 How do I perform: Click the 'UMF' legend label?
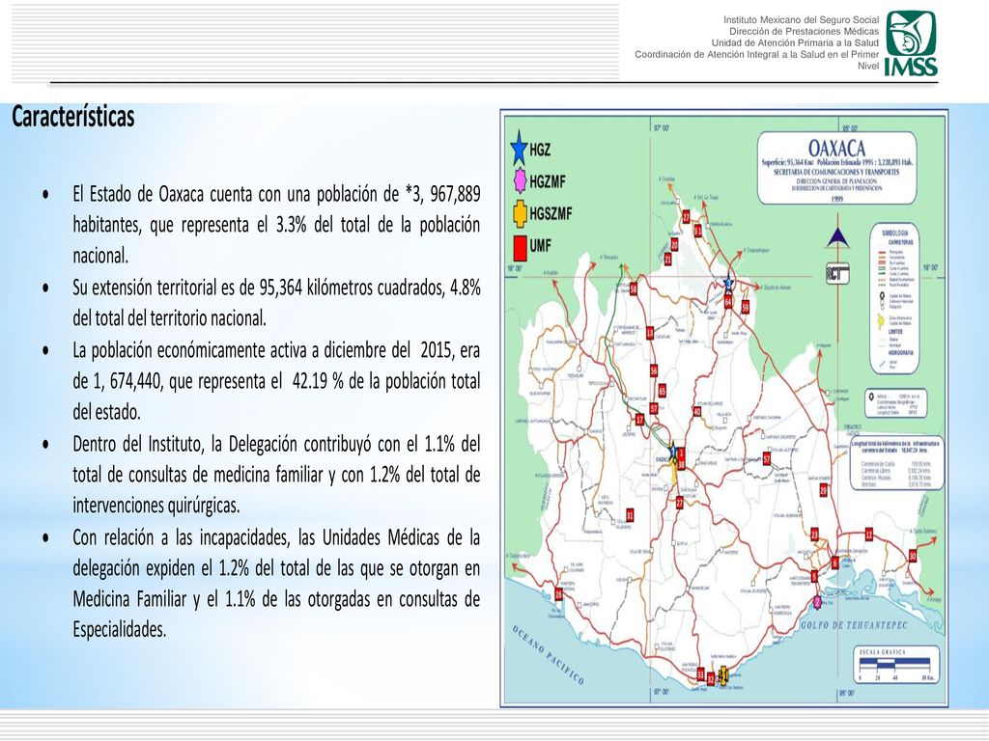[x=541, y=246]
